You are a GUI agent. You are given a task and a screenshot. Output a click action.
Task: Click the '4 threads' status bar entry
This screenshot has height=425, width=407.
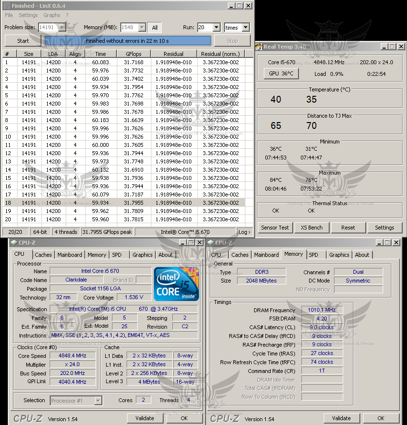click(66, 232)
